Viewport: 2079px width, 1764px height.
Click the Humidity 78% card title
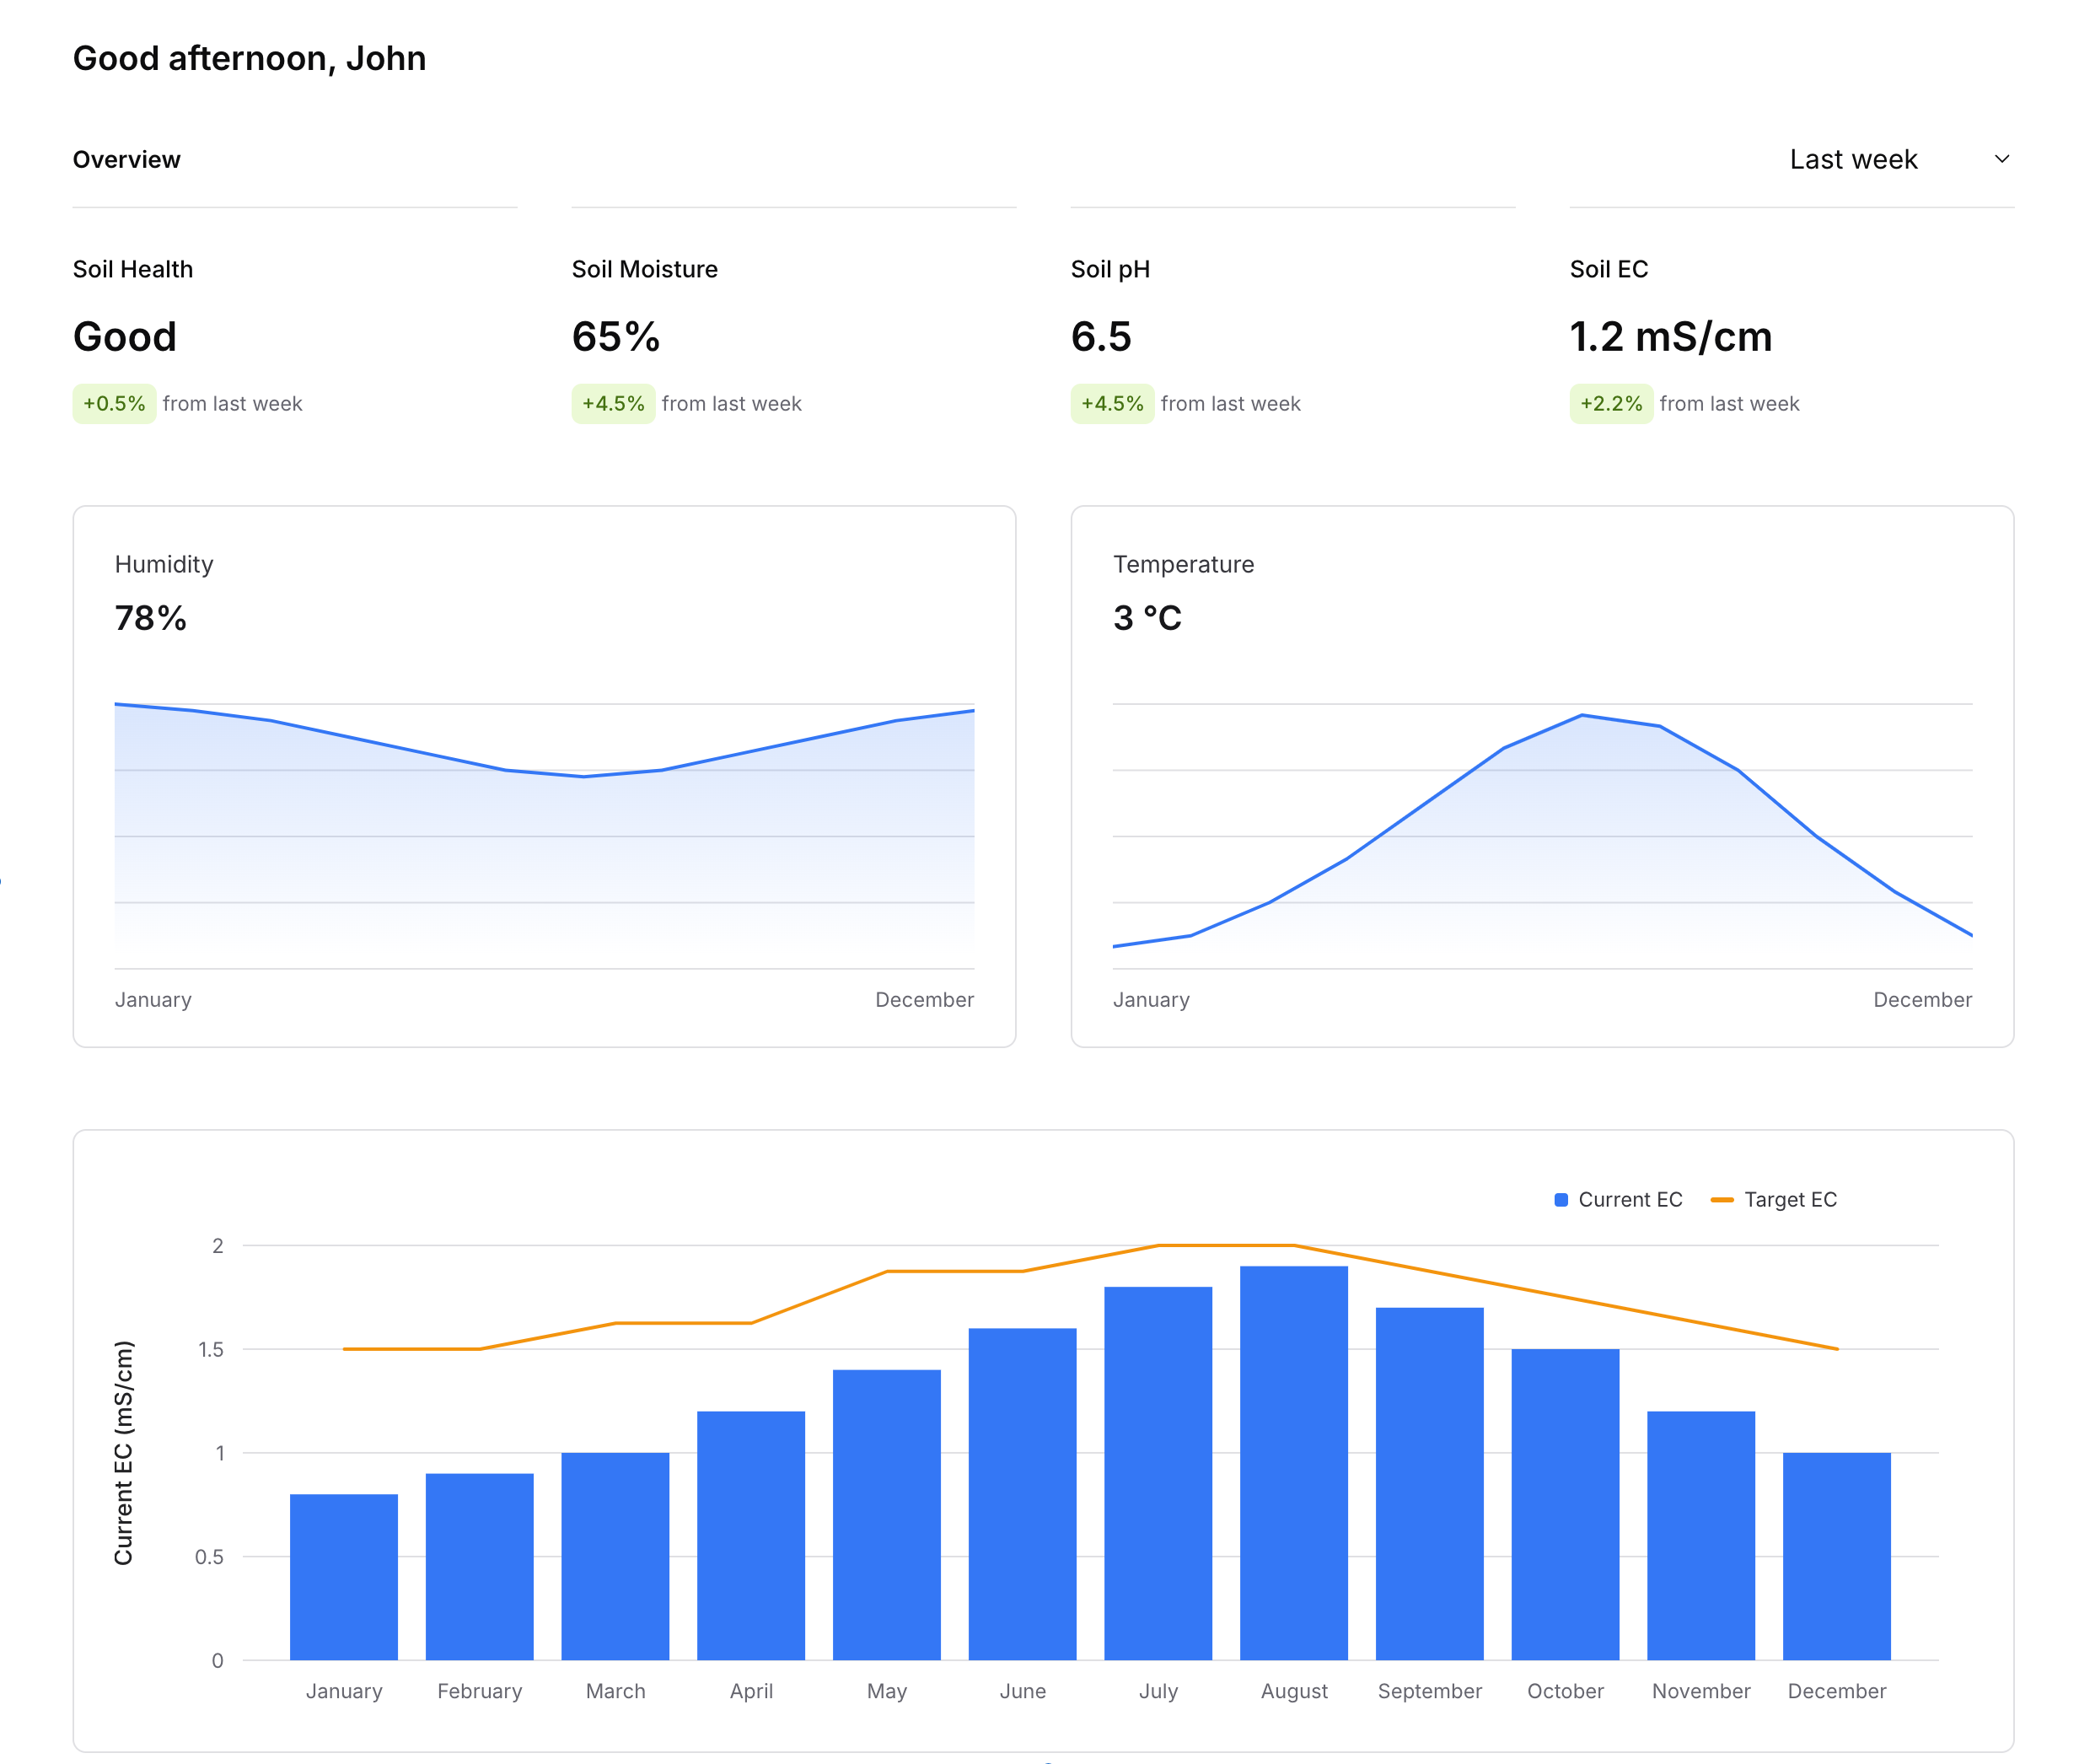[164, 564]
